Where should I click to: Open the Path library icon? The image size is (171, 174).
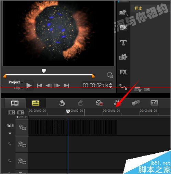coord(123,87)
